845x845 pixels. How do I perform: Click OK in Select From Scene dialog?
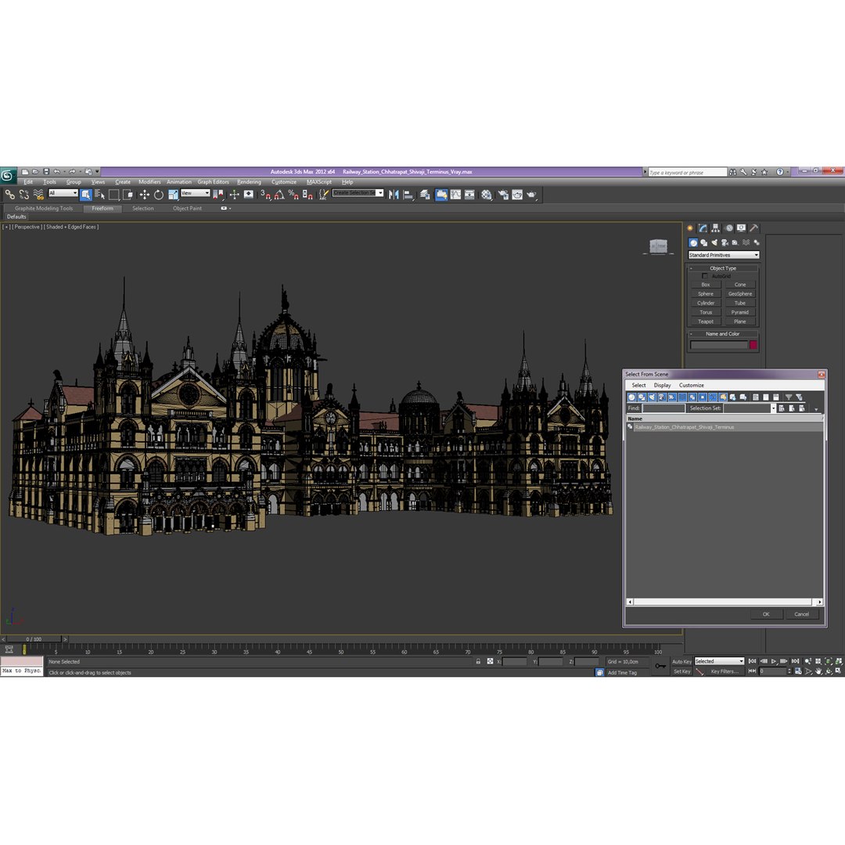point(766,614)
